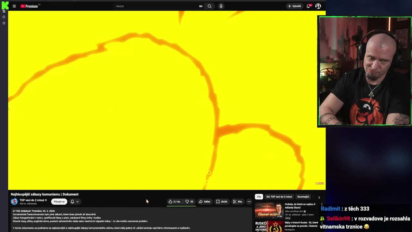Like the video with thumbs up
This screenshot has width=412, height=232.
click(174, 202)
